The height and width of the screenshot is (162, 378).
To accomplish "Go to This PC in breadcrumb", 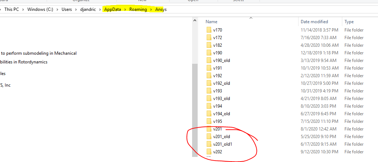I will [12, 9].
